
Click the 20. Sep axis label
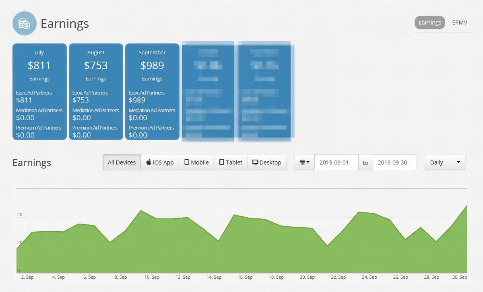tap(307, 277)
